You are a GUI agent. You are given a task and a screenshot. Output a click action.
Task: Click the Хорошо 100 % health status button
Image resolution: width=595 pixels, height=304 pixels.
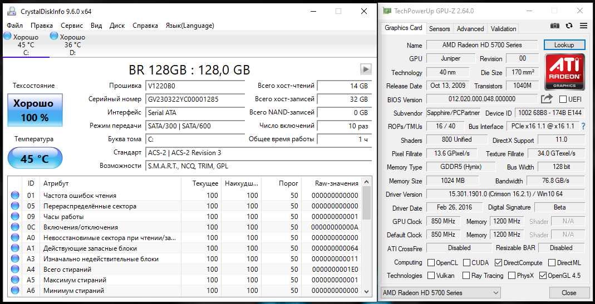point(35,110)
